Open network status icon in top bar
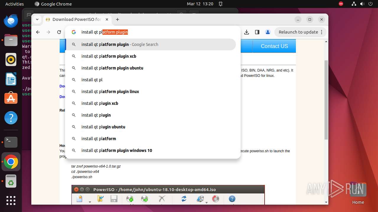The height and width of the screenshot is (212, 378). 354,4
